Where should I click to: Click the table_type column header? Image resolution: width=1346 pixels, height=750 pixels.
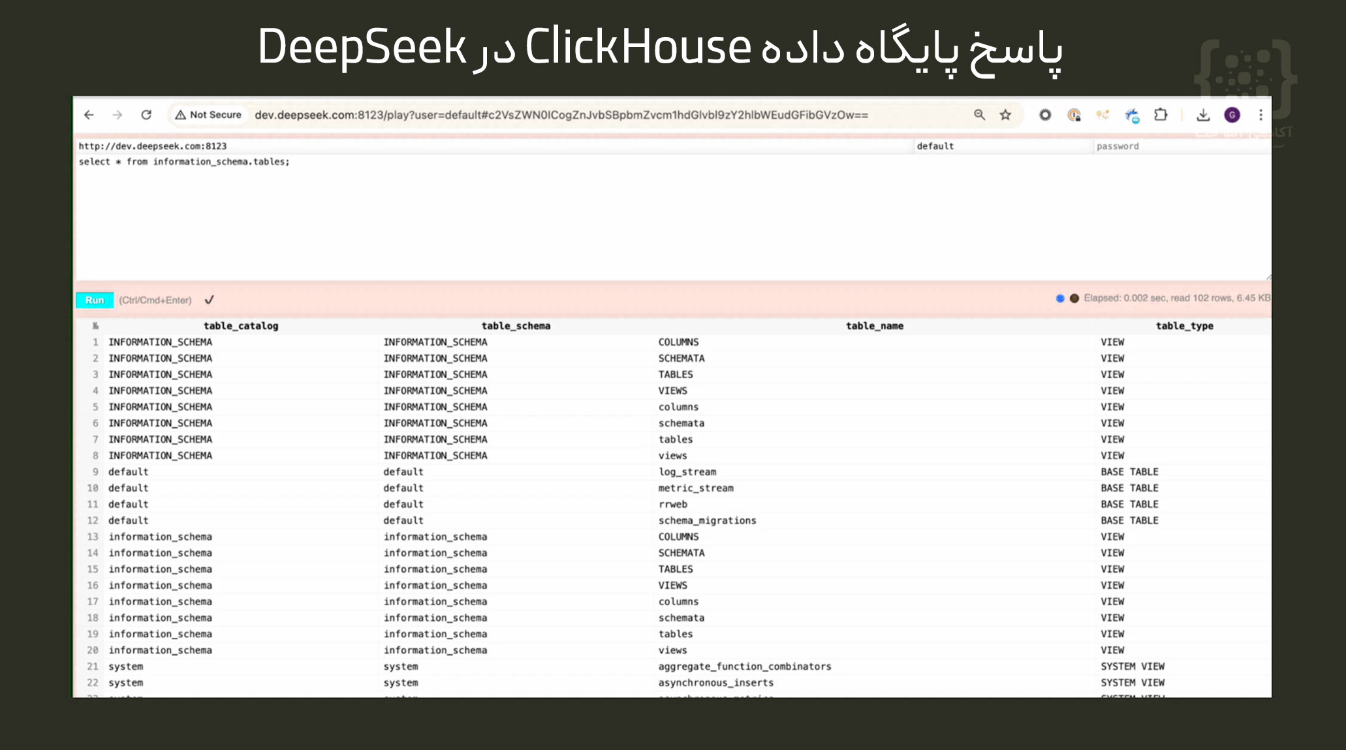1184,326
